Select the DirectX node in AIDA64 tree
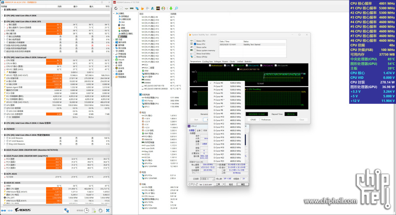The height and width of the screenshot is (215, 396). (x=122, y=59)
